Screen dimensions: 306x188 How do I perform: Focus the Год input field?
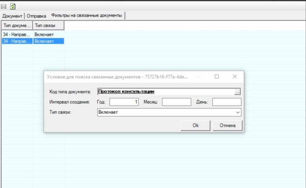pos(124,102)
